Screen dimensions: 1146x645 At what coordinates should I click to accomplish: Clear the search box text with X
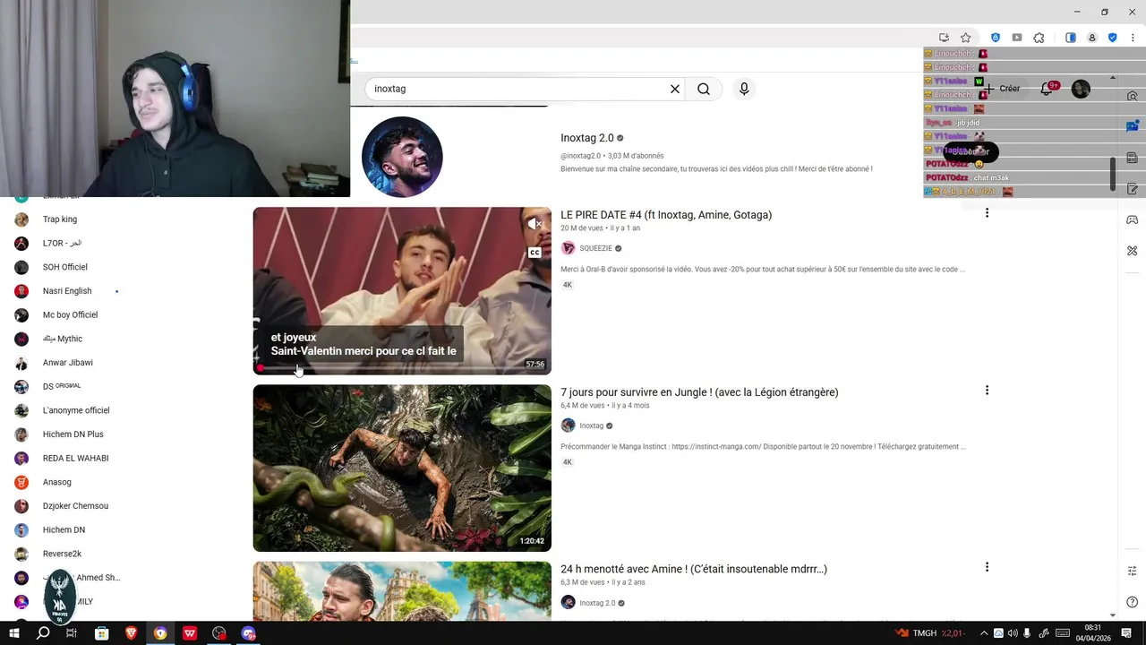675,89
